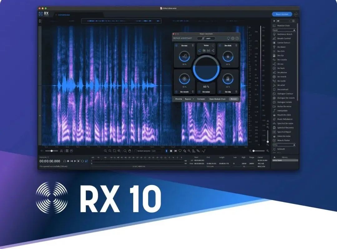This screenshot has width=337, height=249.
Task: Toggle solo listen for De-clip
Action: tap(236, 92)
